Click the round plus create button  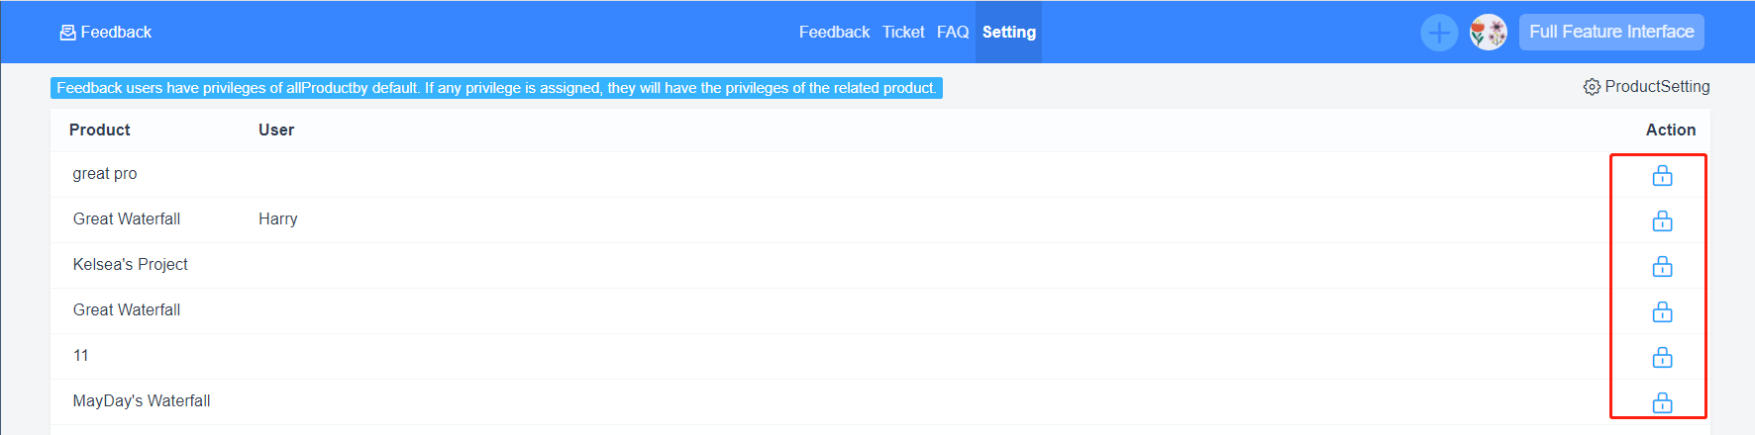point(1439,33)
